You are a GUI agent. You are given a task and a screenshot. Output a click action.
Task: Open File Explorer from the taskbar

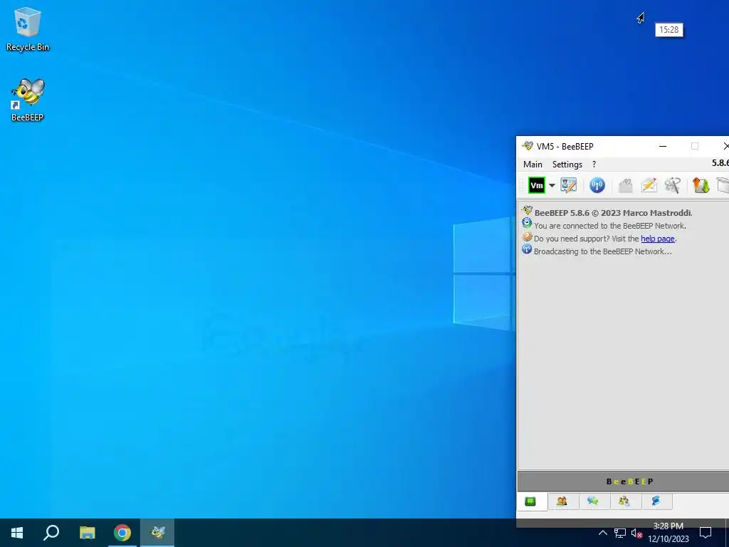[x=87, y=533]
